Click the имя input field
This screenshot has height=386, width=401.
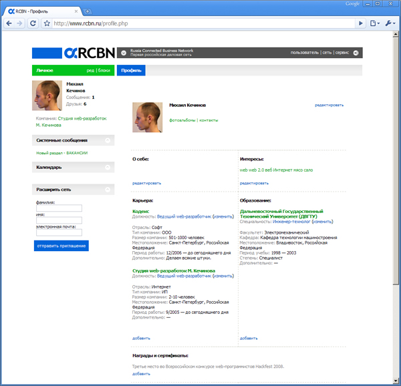[x=59, y=220]
